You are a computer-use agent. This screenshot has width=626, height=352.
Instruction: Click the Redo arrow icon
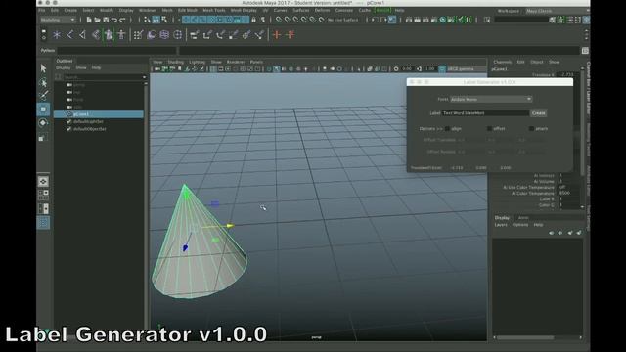[x=122, y=20]
